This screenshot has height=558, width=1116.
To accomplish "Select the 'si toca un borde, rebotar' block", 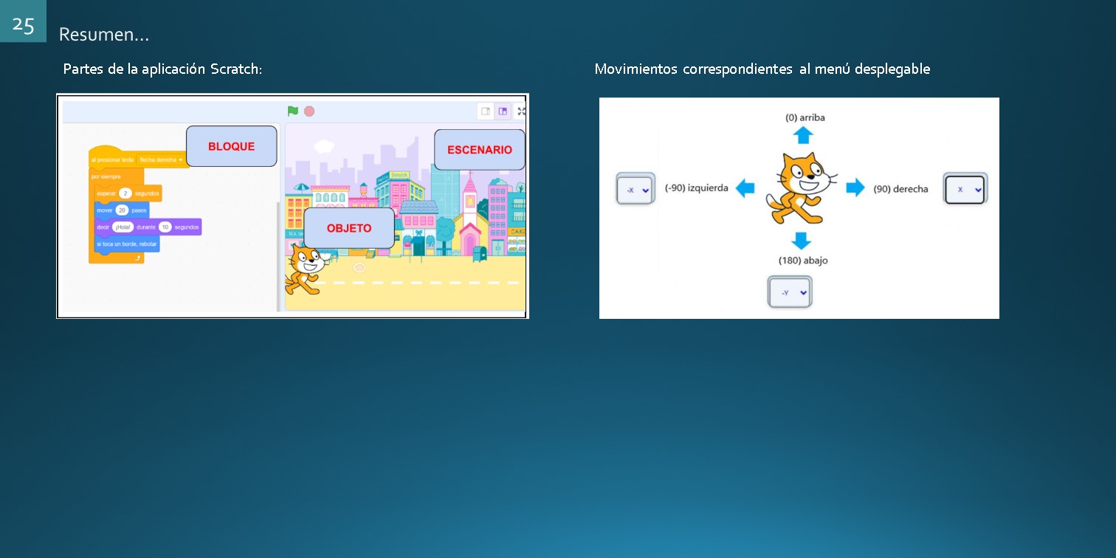I will [126, 244].
